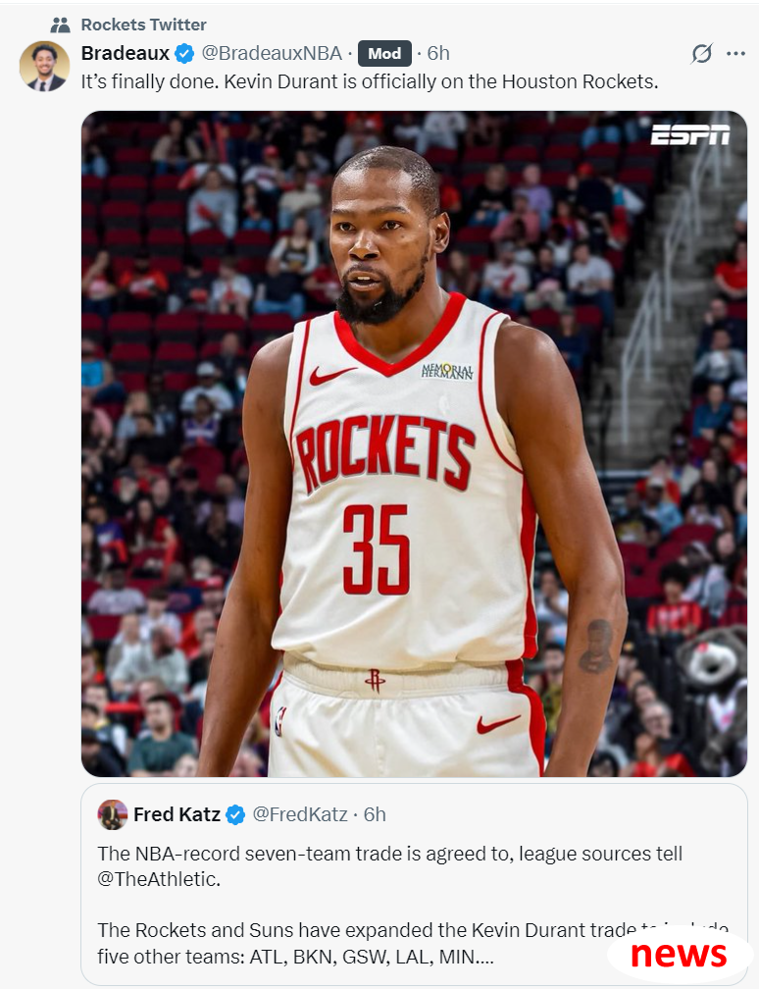This screenshot has width=759, height=989.
Task: Click Fred Katz's verified badge
Action: click(x=235, y=814)
